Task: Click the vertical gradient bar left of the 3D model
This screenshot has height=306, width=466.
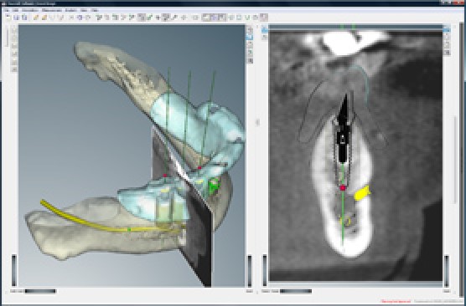Action: (14, 270)
